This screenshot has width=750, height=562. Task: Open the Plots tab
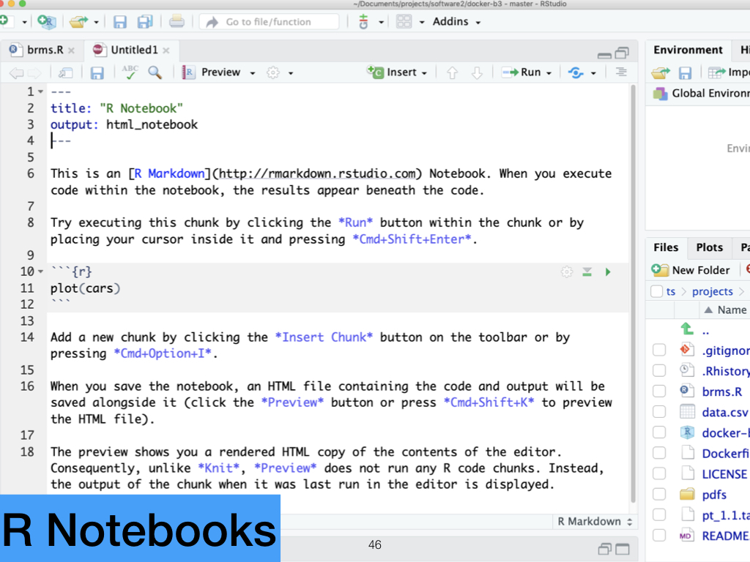tap(709, 247)
